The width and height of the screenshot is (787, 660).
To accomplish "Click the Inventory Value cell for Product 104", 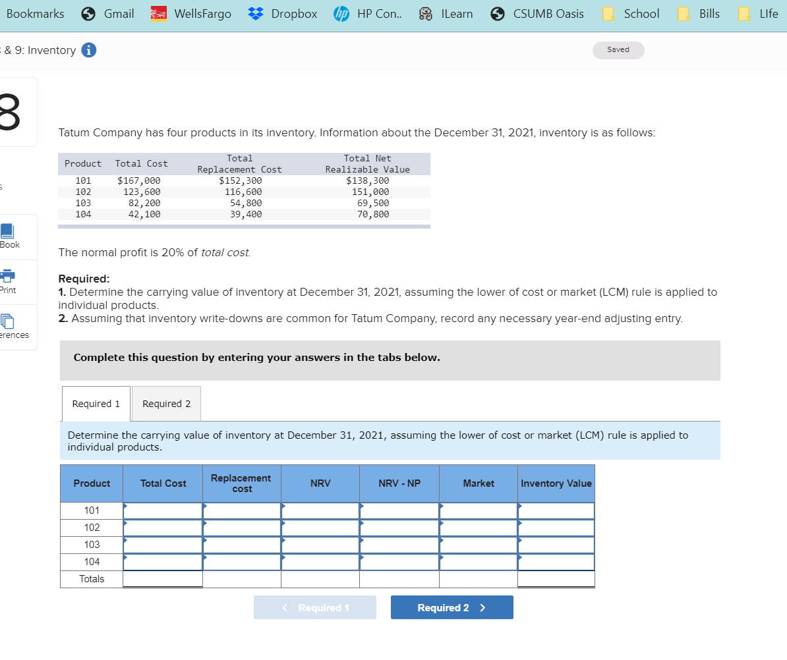I will click(x=556, y=561).
